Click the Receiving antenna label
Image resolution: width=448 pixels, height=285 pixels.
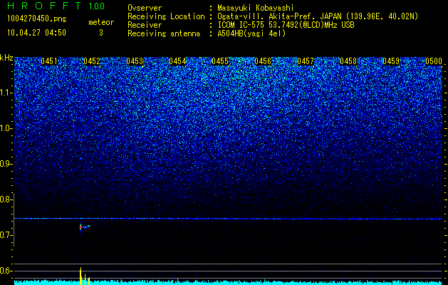164,33
